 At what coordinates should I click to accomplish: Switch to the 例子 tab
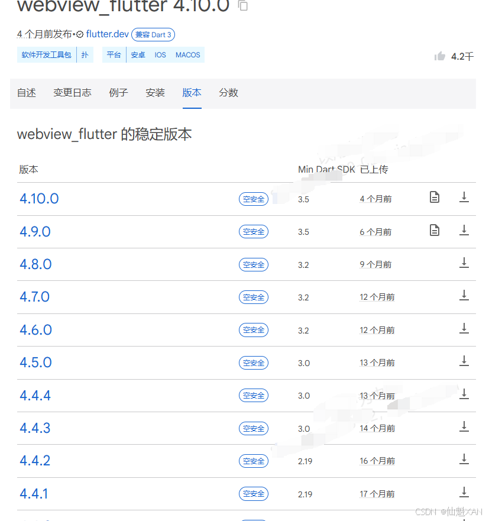[119, 93]
